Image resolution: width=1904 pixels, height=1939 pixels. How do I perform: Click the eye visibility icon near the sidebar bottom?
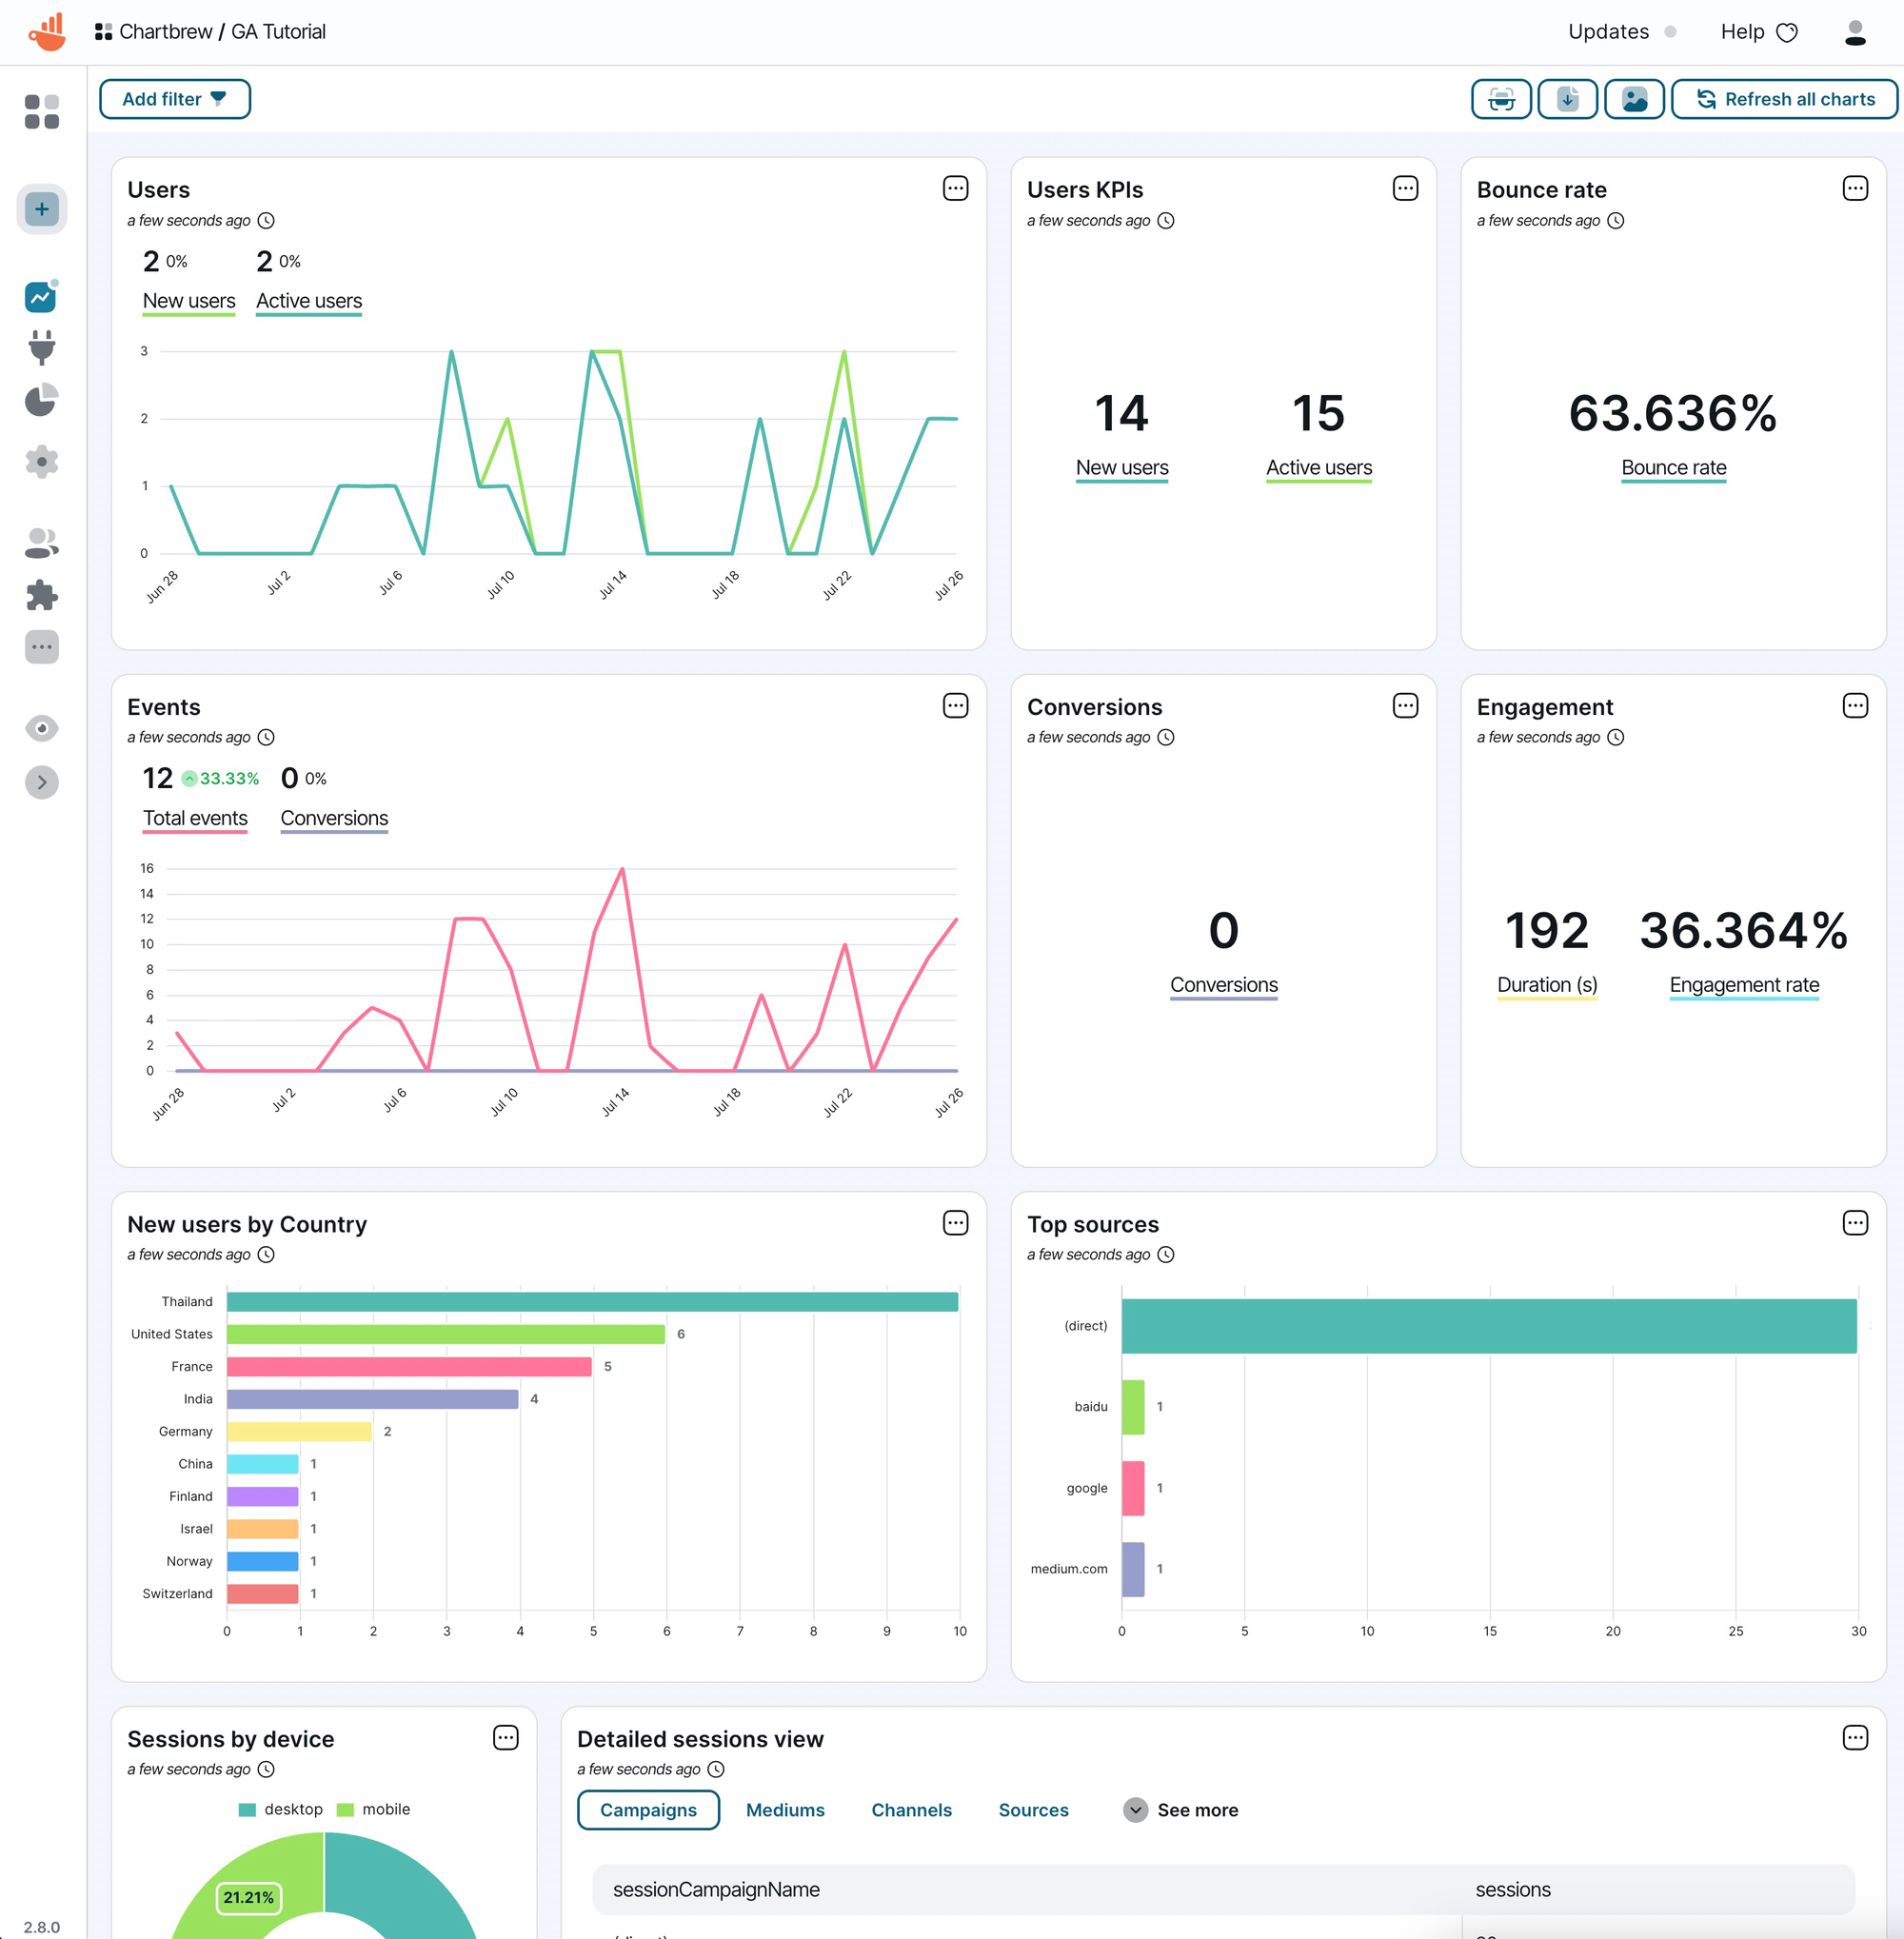coord(41,728)
